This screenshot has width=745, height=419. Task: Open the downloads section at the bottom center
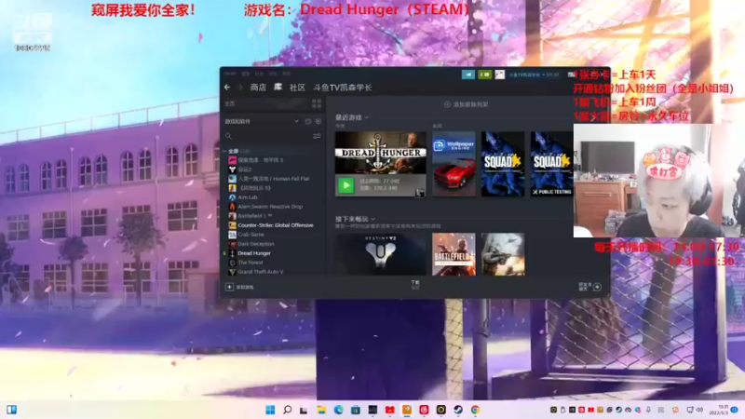click(415, 285)
